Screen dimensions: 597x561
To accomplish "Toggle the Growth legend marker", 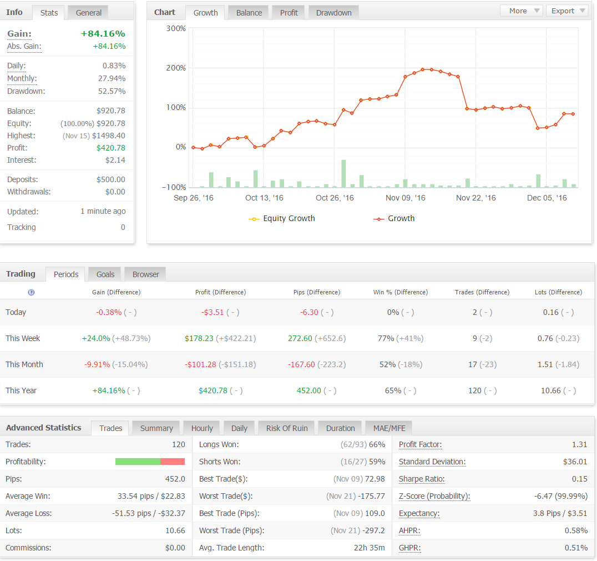I will pyautogui.click(x=379, y=219).
